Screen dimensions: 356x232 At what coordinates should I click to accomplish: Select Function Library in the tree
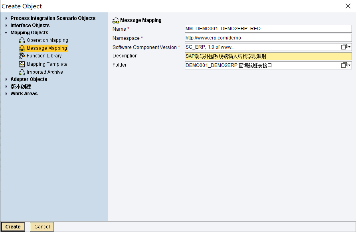(44, 56)
